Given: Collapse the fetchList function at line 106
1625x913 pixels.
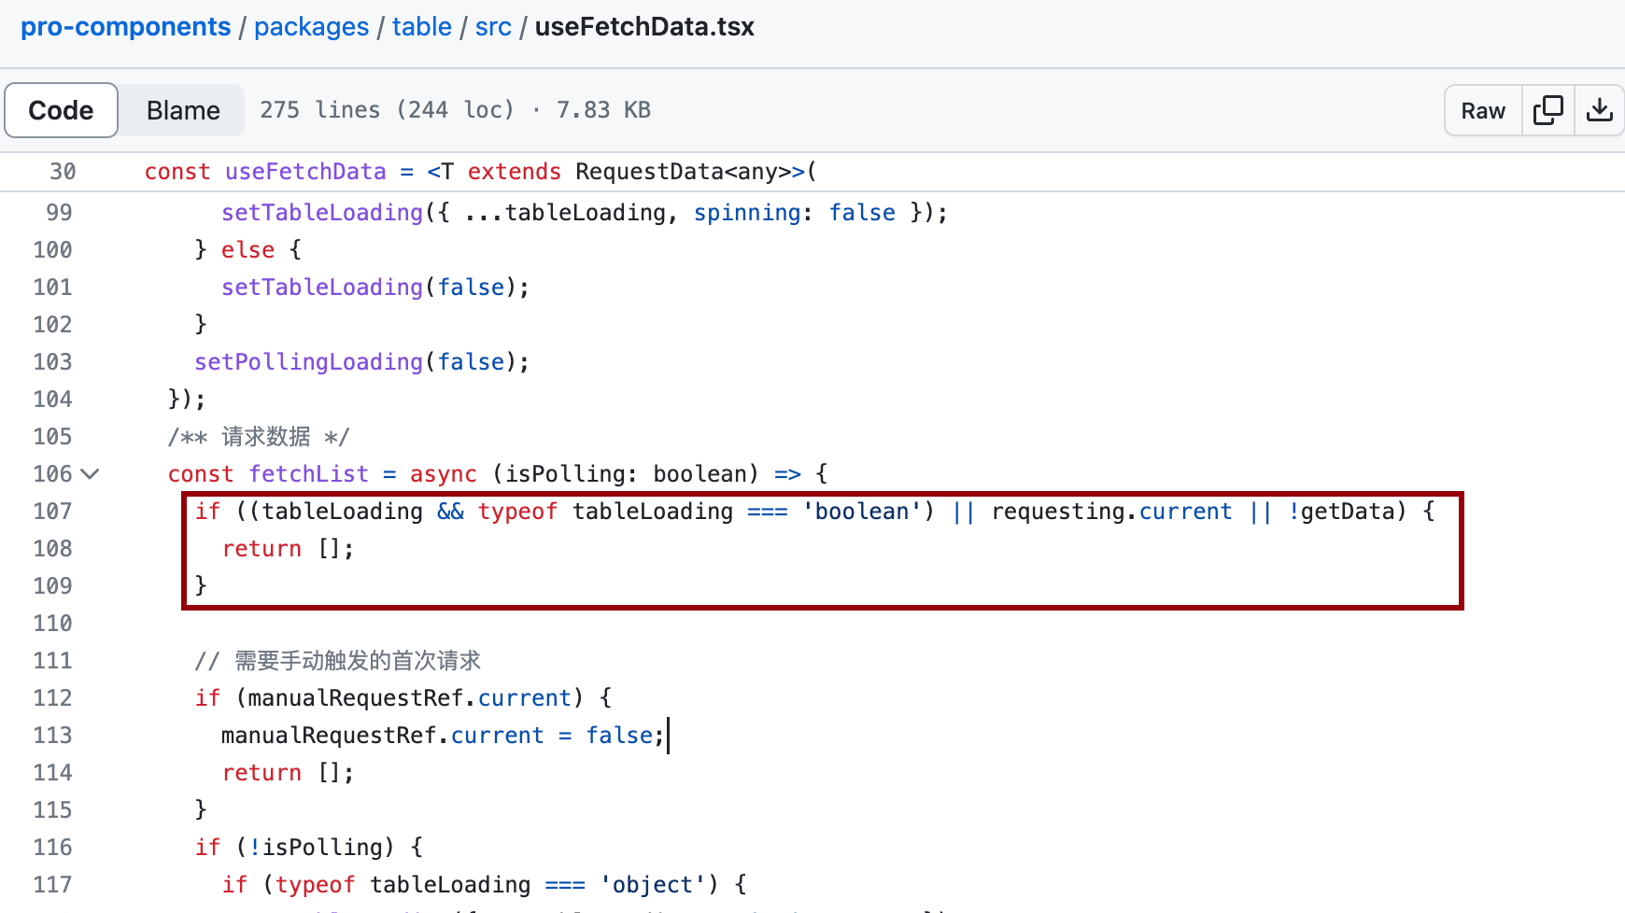Looking at the screenshot, I should click(x=90, y=473).
